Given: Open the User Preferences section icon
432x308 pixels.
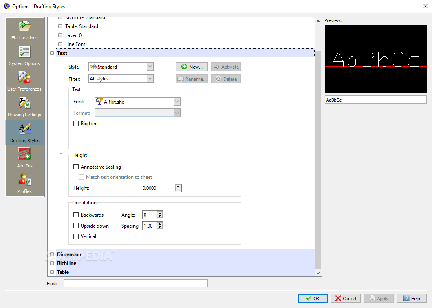Looking at the screenshot, I should point(24,77).
